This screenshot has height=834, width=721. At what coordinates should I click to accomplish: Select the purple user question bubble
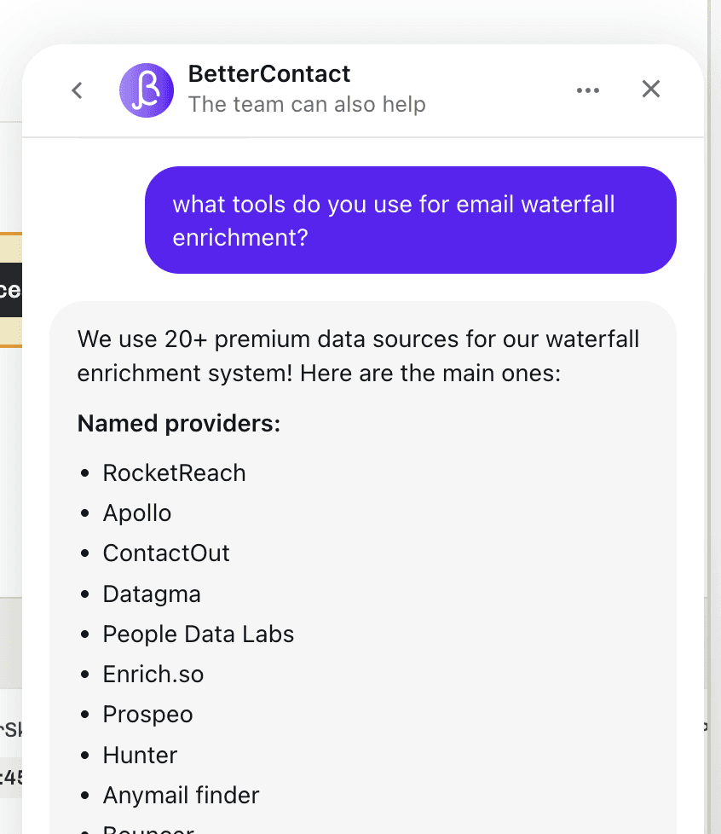(410, 220)
